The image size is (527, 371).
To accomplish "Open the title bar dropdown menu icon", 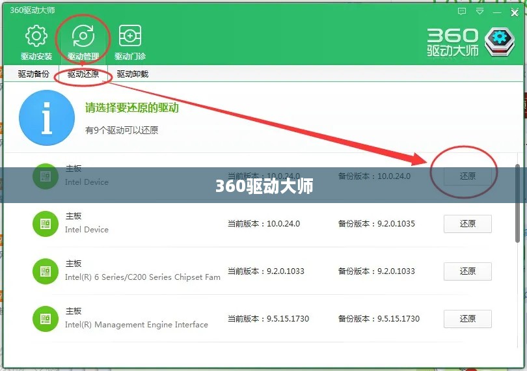I will (x=480, y=12).
